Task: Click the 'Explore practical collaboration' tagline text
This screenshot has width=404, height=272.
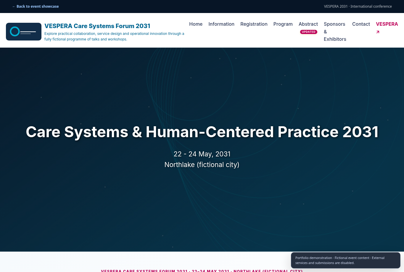Action: [x=114, y=36]
